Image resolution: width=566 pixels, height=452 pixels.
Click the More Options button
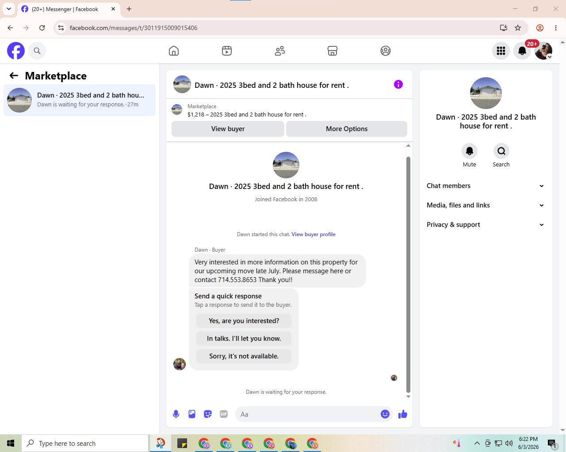[x=347, y=129]
